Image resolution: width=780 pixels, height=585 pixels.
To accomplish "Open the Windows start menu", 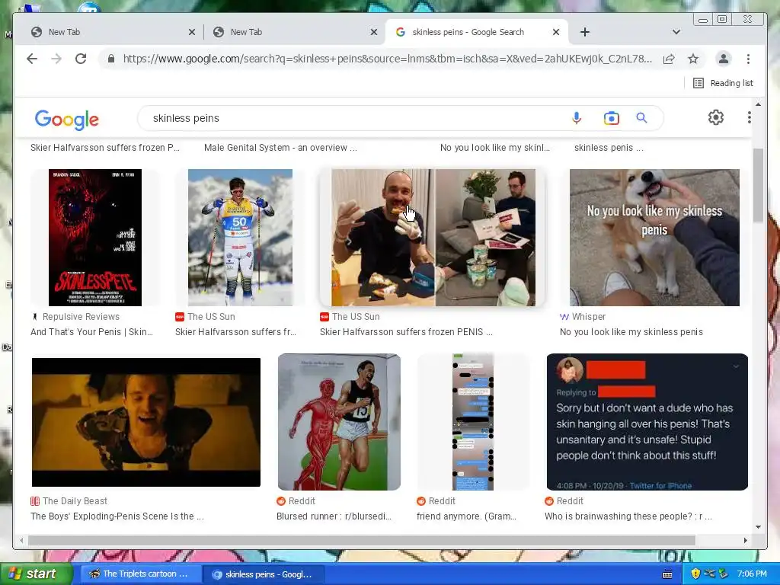I will point(36,574).
